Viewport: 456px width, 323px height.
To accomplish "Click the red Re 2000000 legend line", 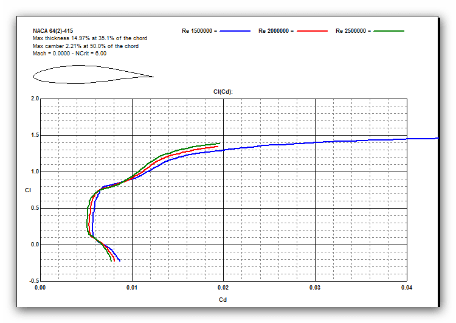I will click(x=312, y=30).
